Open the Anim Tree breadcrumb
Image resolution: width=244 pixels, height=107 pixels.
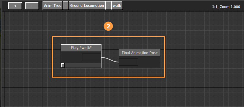pyautogui.click(x=52, y=6)
